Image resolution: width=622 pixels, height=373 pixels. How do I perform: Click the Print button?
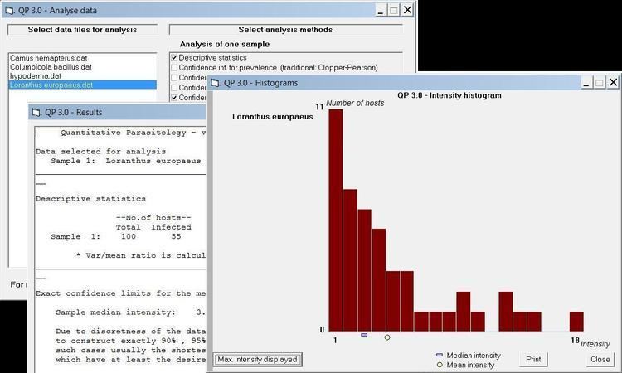point(533,360)
